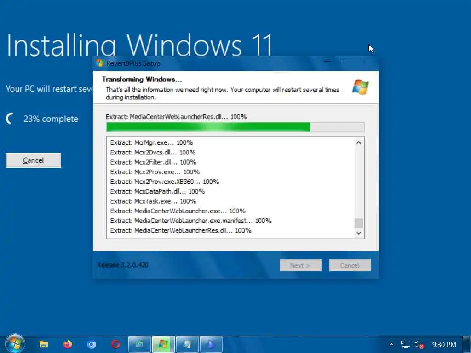Cancel the Windows 11 installation

33,160
